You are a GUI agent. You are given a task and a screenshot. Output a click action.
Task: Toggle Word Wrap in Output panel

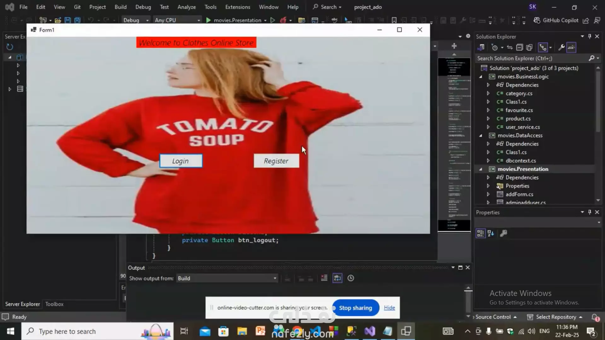point(337,278)
